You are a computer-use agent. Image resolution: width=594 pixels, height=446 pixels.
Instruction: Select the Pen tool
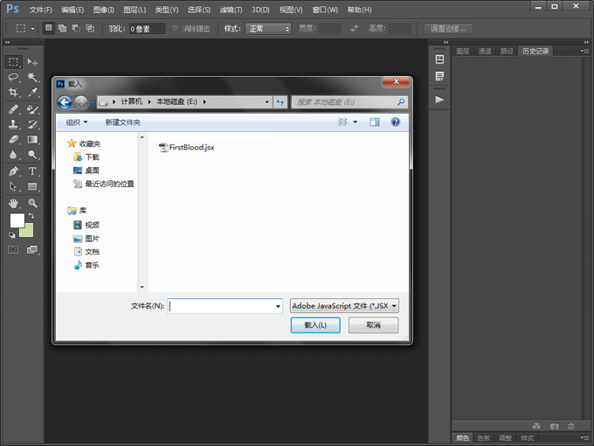click(13, 171)
